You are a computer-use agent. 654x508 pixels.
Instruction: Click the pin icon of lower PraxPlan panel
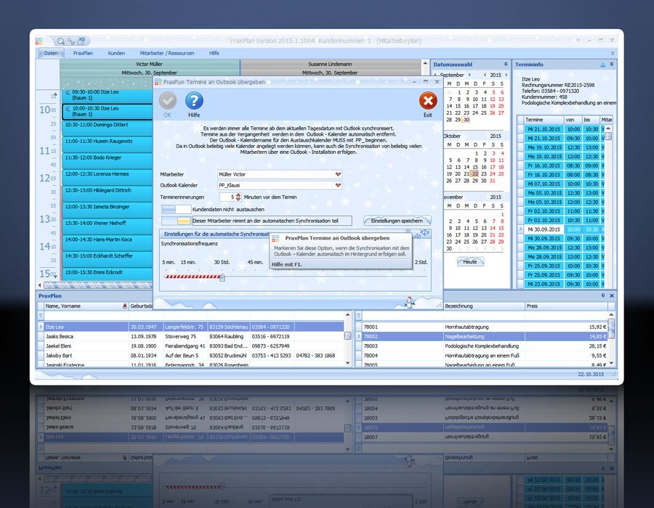click(x=602, y=295)
